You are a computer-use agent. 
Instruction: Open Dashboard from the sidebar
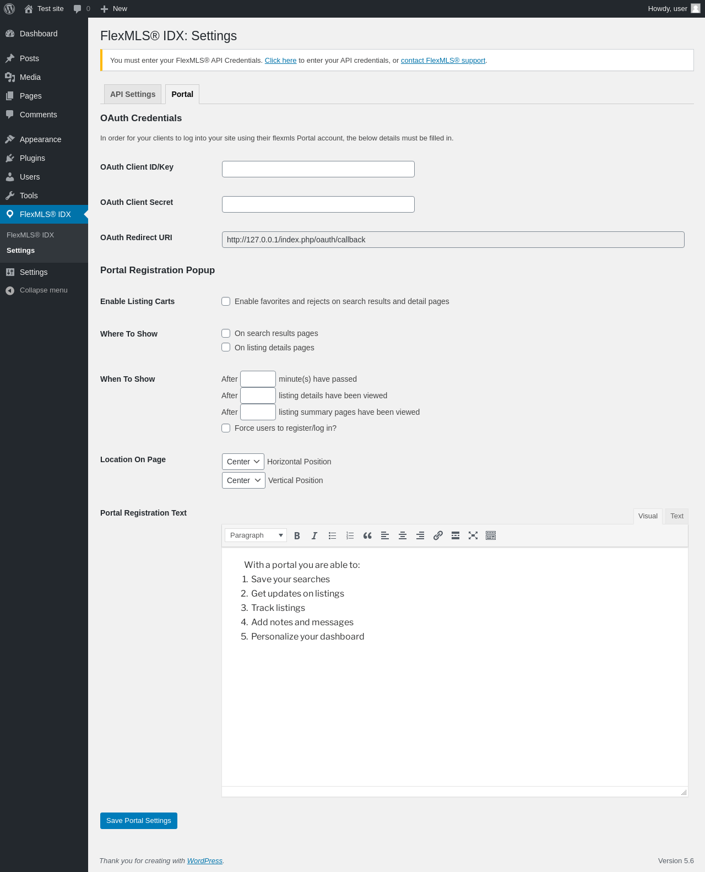pos(44,34)
